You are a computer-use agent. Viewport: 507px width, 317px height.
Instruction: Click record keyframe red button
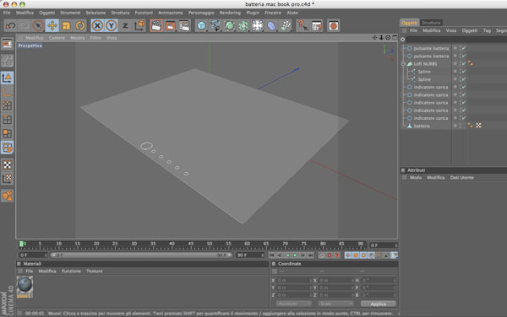[330, 255]
